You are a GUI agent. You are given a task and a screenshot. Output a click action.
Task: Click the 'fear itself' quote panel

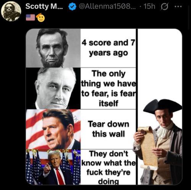108,88
